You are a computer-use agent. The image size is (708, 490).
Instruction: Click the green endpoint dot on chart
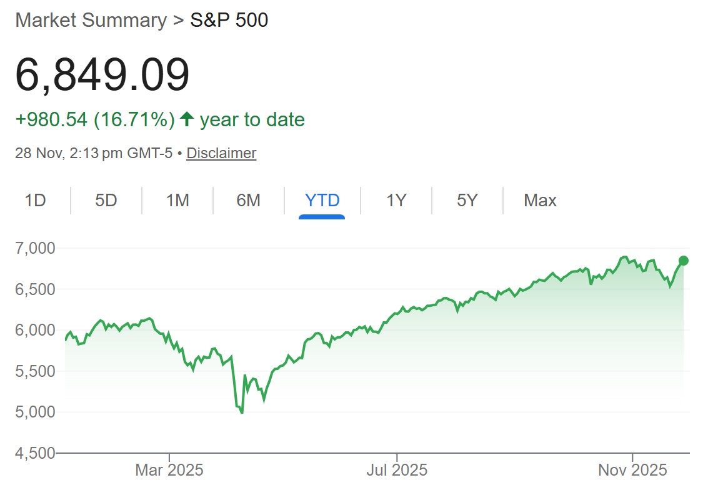(x=684, y=261)
